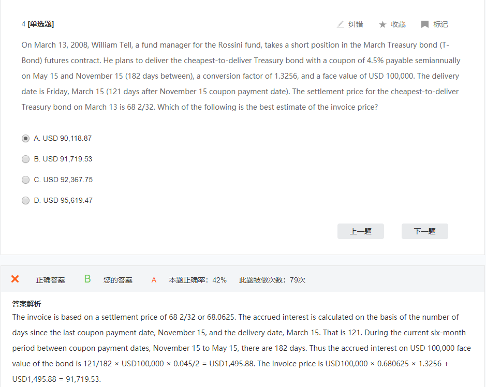Click the 纠错 error report link

(356, 24)
